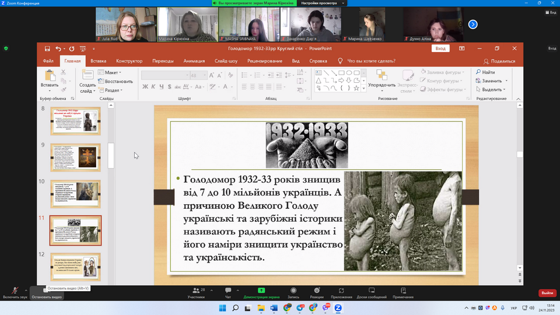
Task: Open the Arrange (Упорядочить) tool
Action: 381,76
